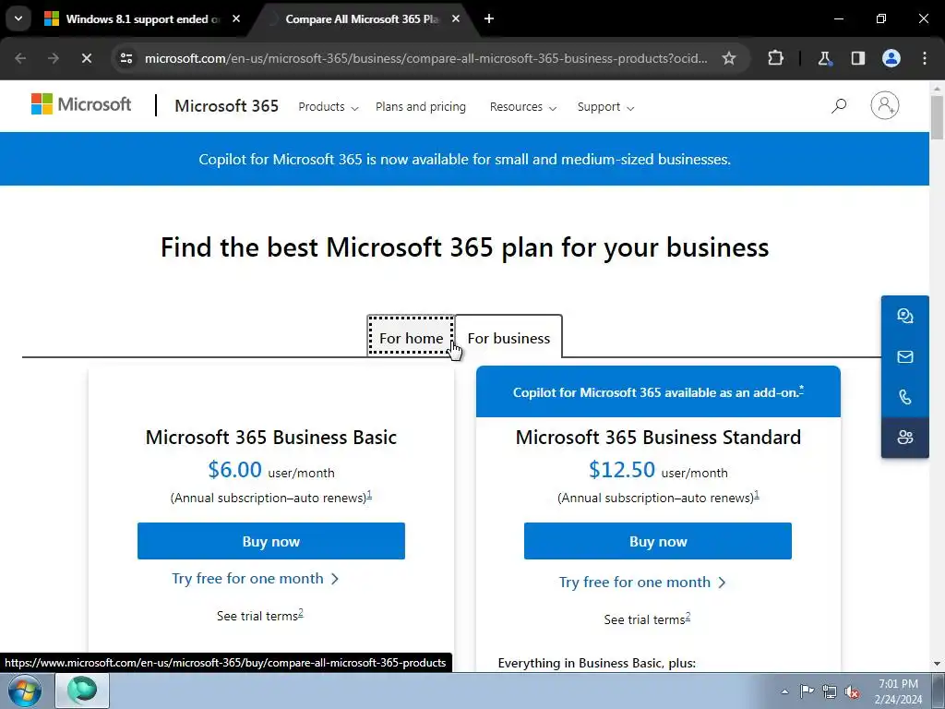Click the partner people icon in side panel
945x709 pixels.
904,437
